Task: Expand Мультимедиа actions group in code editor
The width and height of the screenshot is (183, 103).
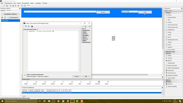Action: tap(86, 42)
